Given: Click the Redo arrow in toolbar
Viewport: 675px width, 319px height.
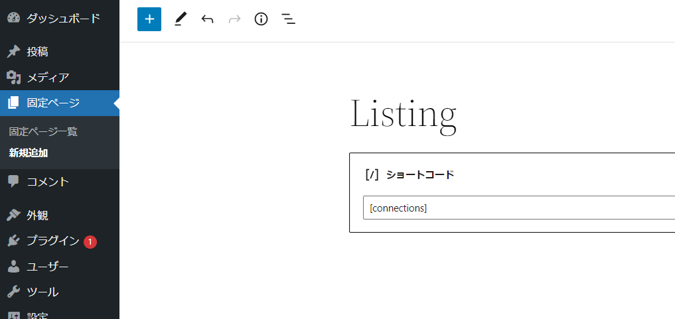Looking at the screenshot, I should pos(234,19).
